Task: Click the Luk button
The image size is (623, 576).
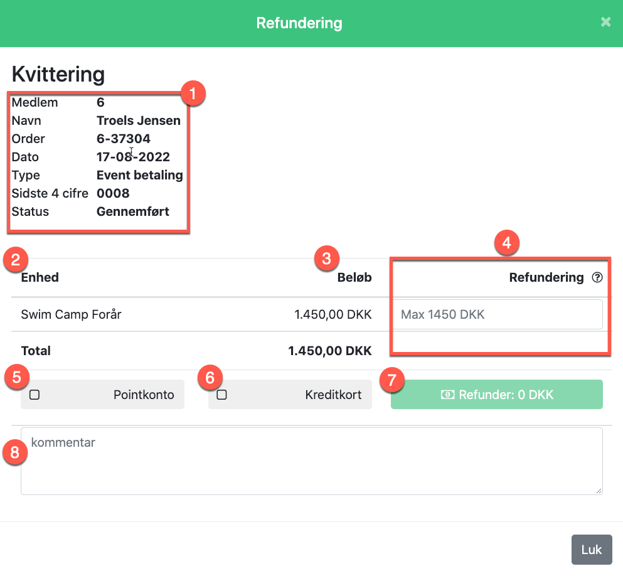Action: 592,550
